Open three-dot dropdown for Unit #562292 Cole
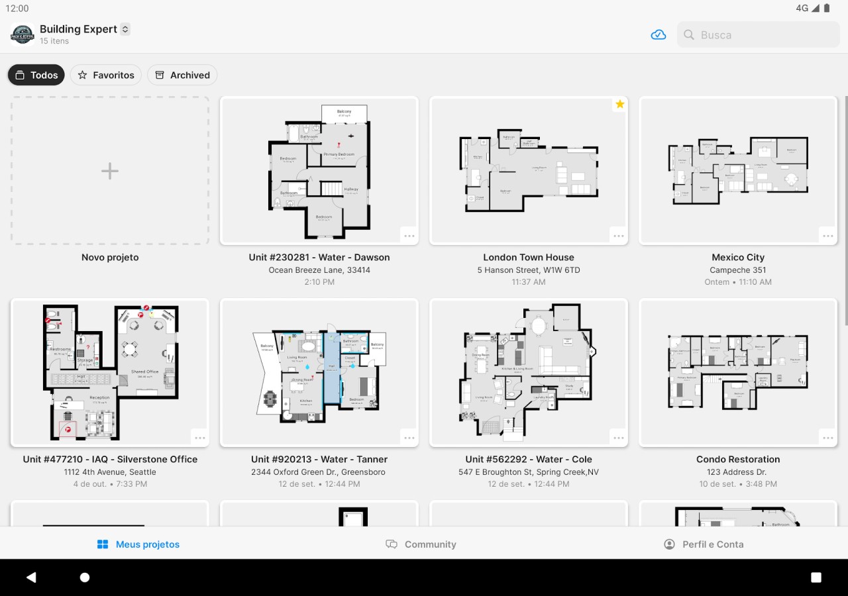 click(x=618, y=438)
